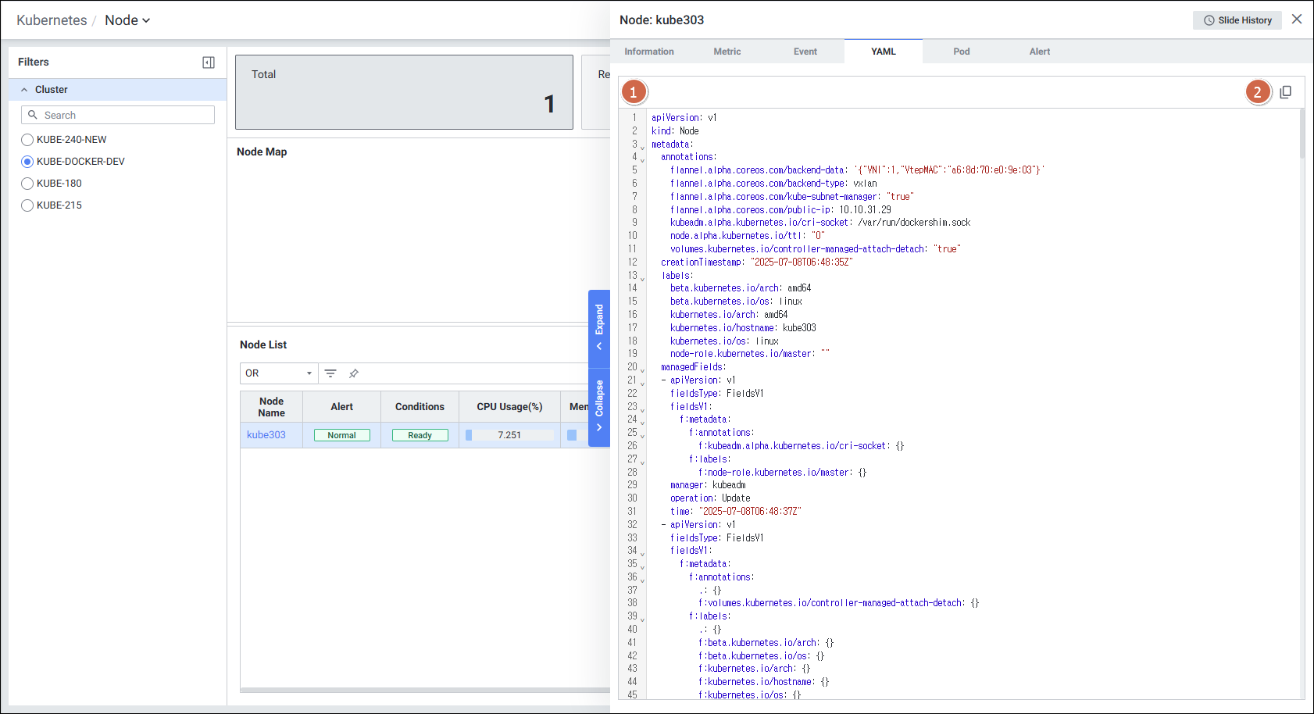Fold the metadata section at line 3
This screenshot has height=714, width=1314.
(643, 147)
